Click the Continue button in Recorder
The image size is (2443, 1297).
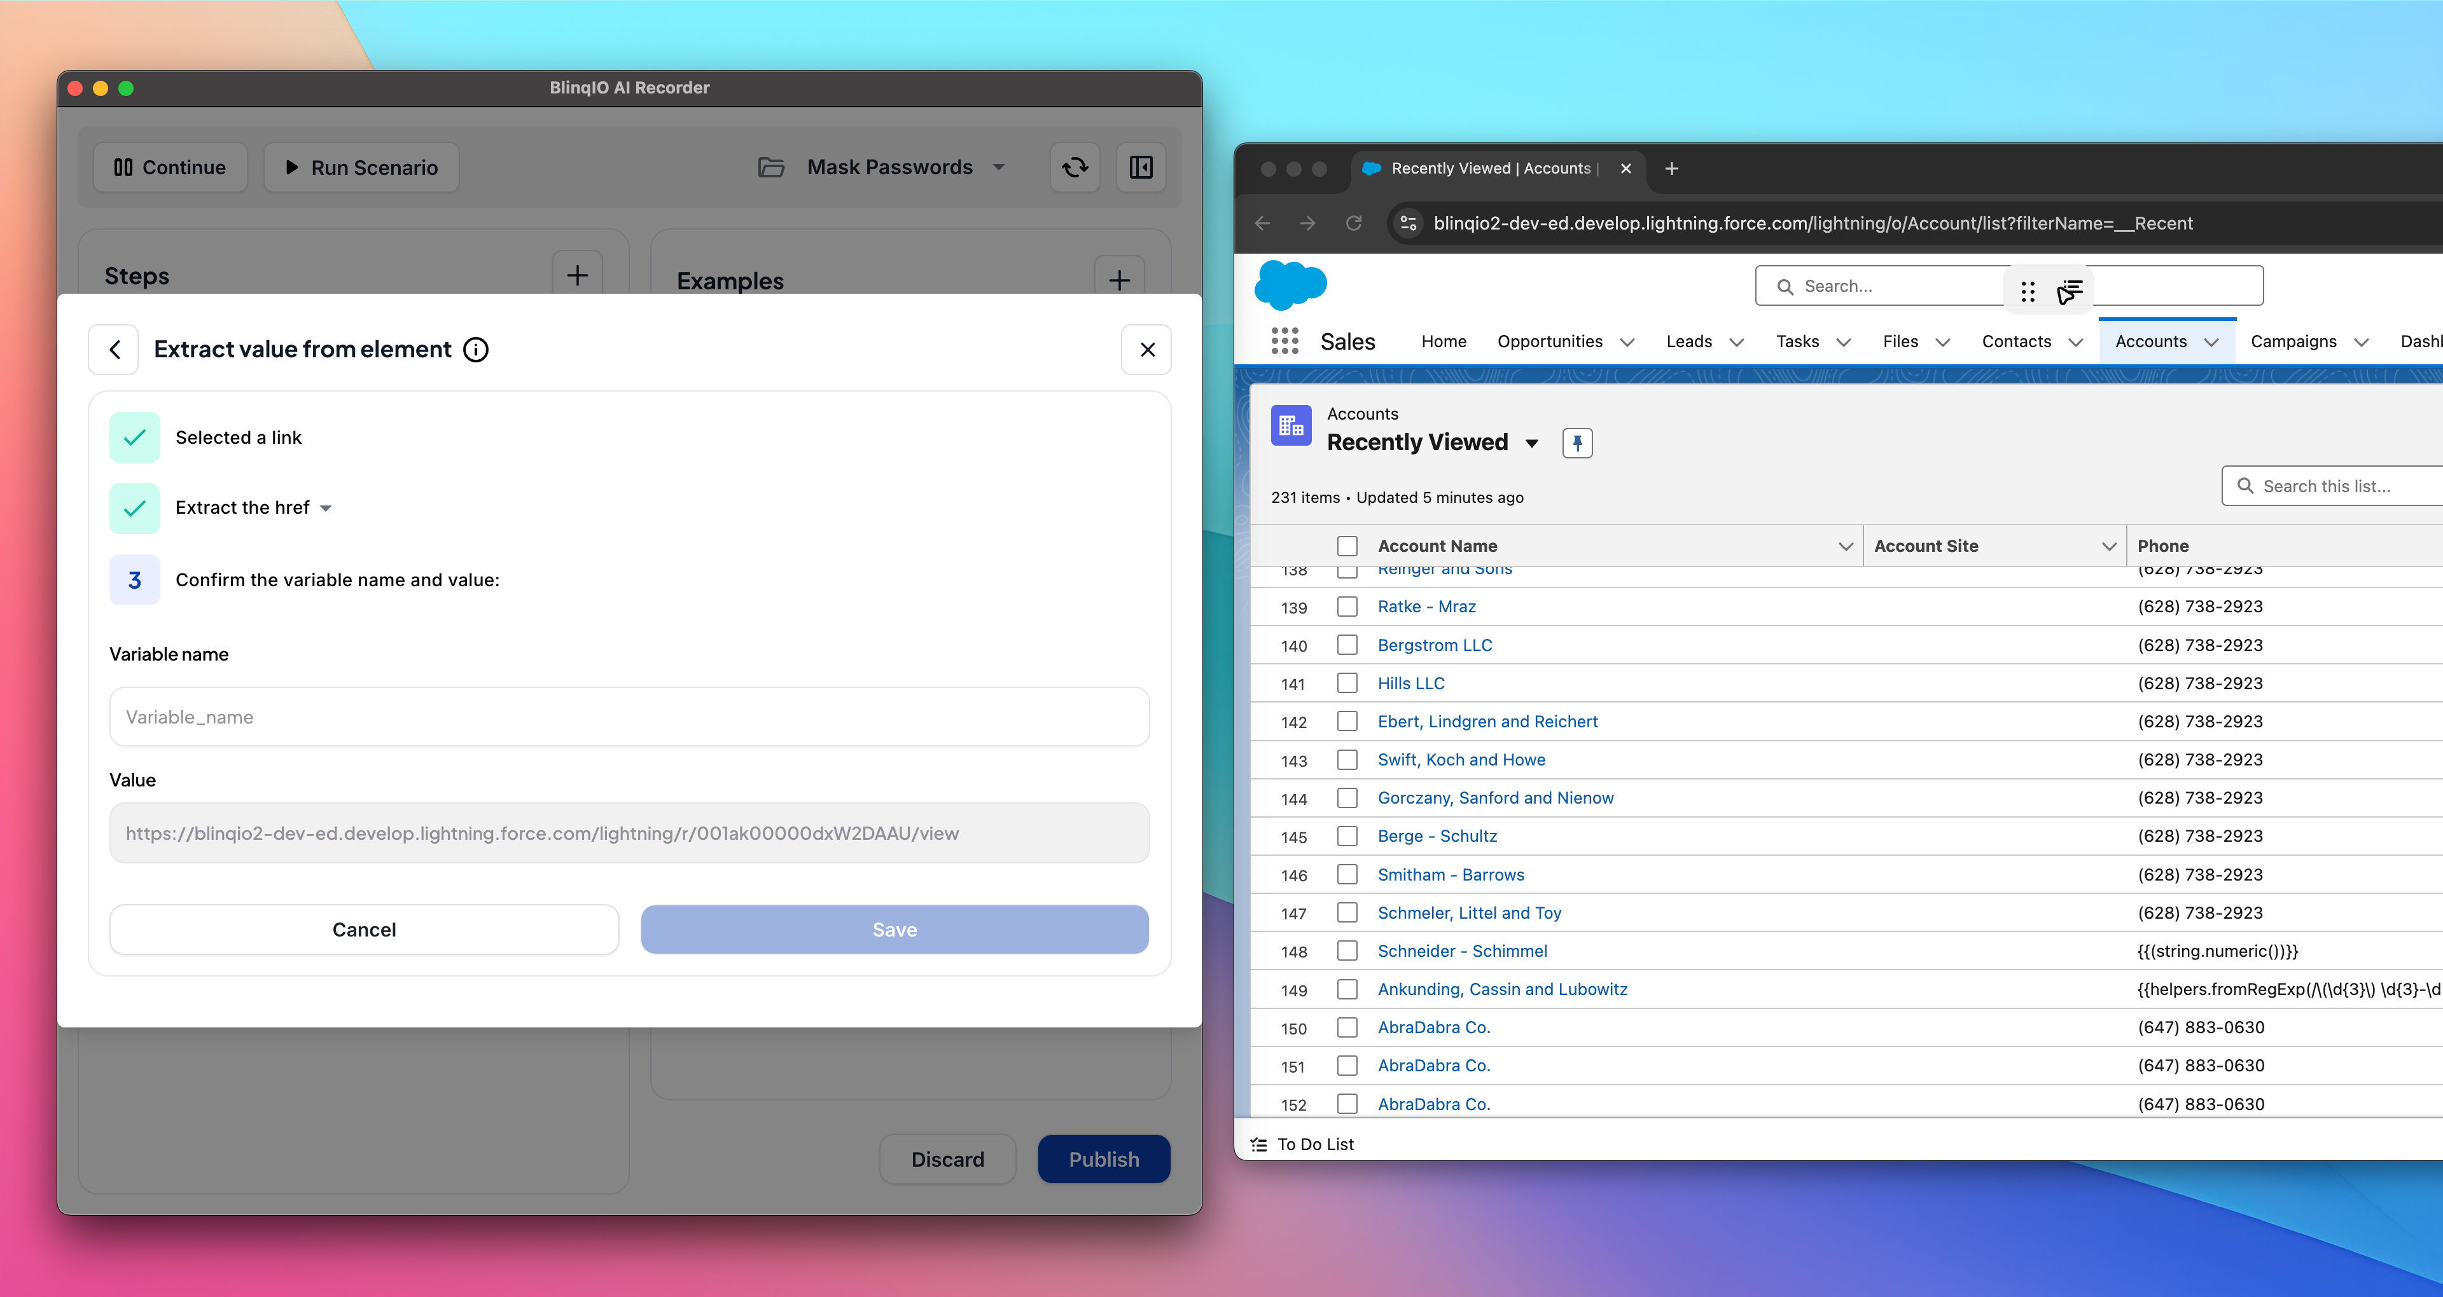171,168
